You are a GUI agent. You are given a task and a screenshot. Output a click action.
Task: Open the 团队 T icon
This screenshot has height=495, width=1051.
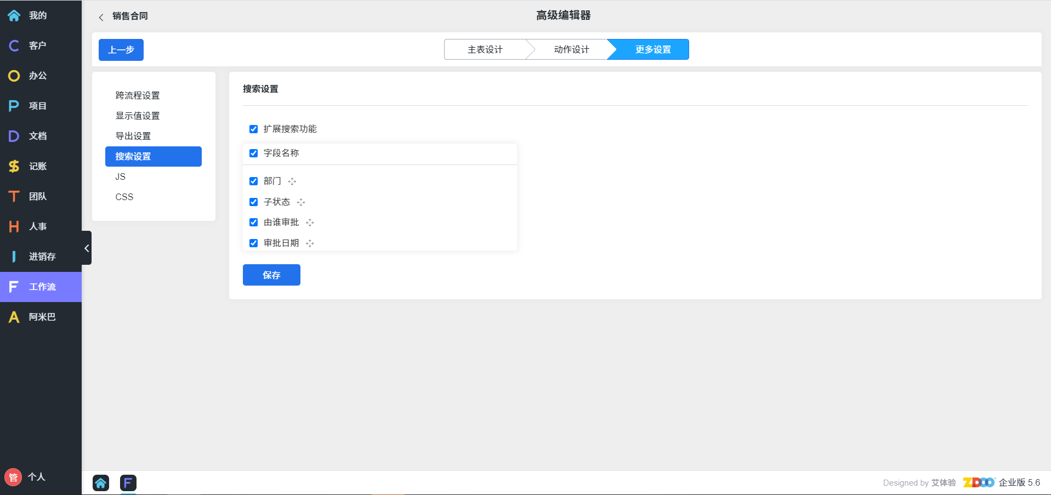(x=14, y=196)
